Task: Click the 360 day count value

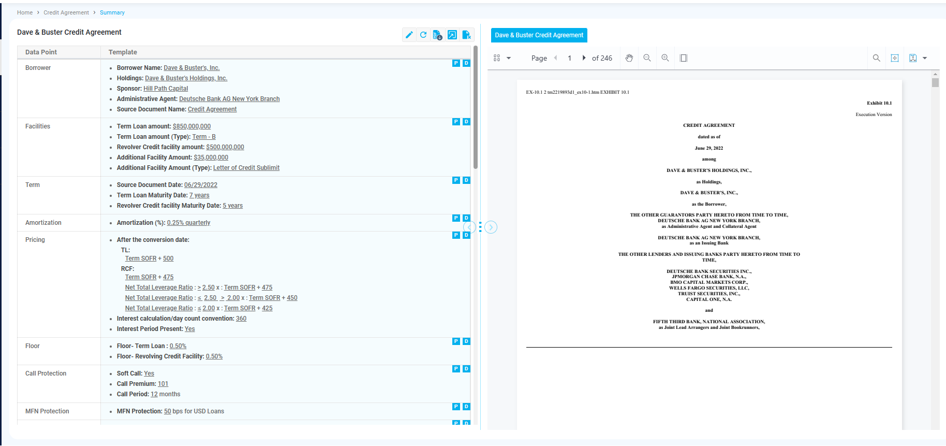Action: click(x=241, y=319)
